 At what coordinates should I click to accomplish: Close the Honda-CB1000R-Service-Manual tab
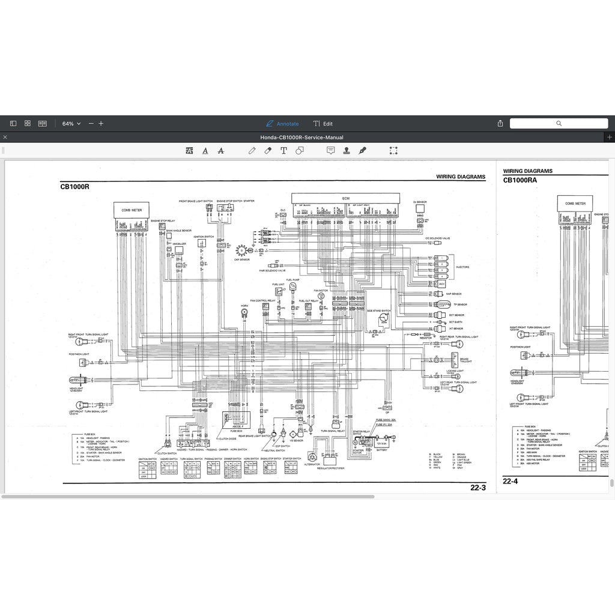coord(5,138)
